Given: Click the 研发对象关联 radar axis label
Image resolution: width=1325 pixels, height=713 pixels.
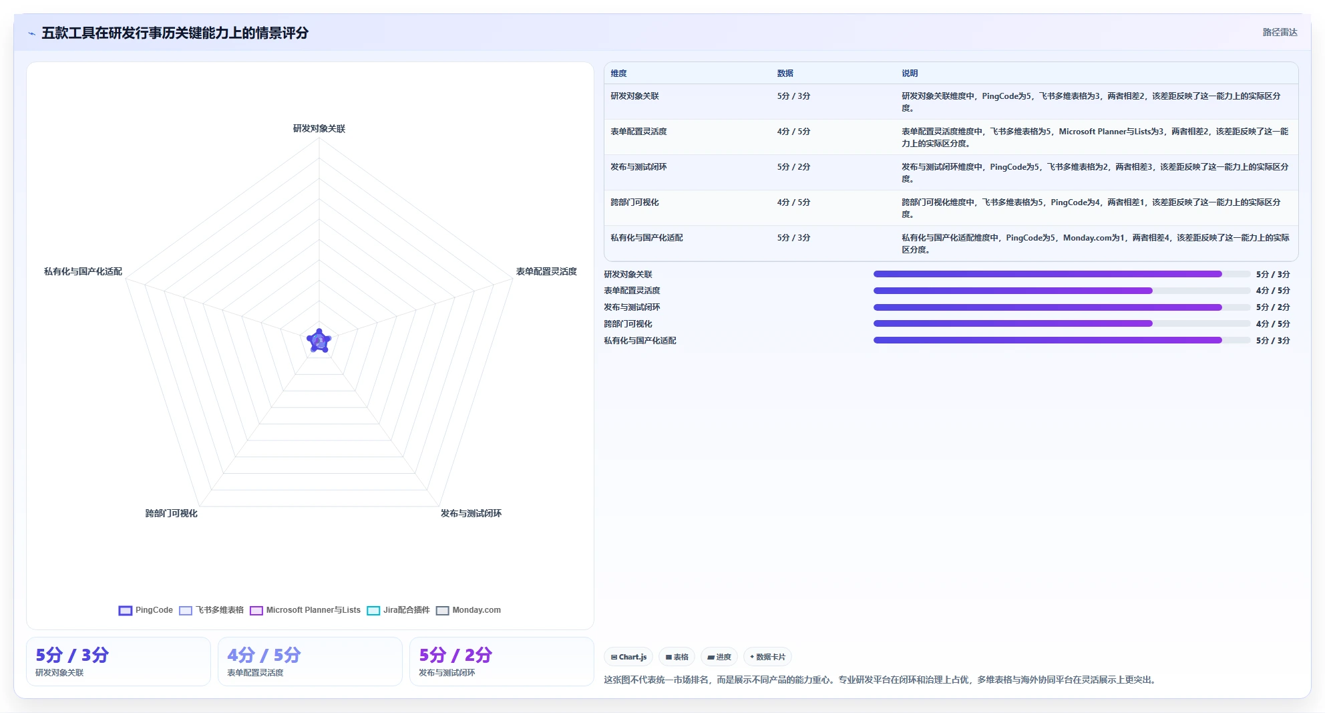Looking at the screenshot, I should click(319, 128).
